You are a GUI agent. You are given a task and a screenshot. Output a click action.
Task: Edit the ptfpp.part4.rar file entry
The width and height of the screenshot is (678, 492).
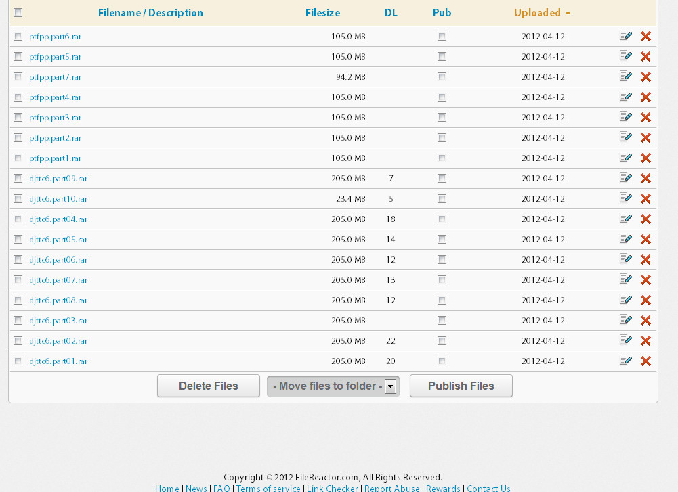626,96
